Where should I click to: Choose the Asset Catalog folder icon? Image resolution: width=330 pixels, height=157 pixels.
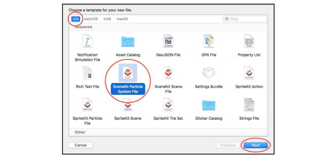pos(128,42)
